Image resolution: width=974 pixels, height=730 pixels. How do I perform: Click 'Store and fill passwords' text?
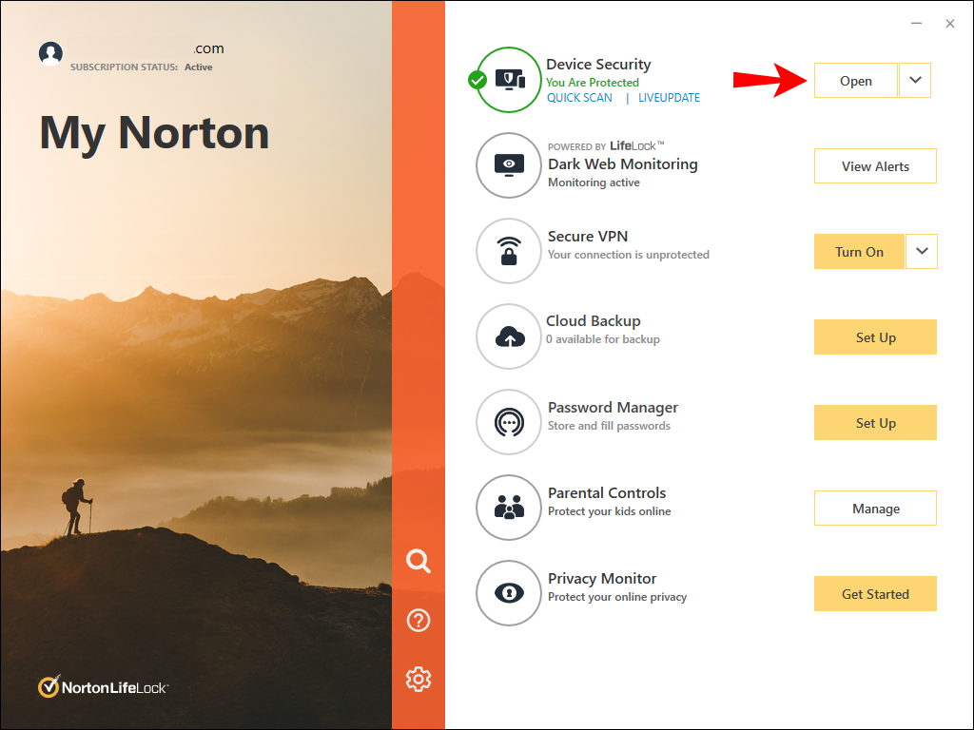[x=609, y=426]
